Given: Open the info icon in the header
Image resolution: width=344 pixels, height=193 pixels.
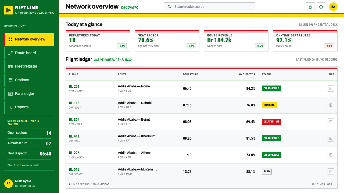Looking at the screenshot, I should tap(321, 7).
